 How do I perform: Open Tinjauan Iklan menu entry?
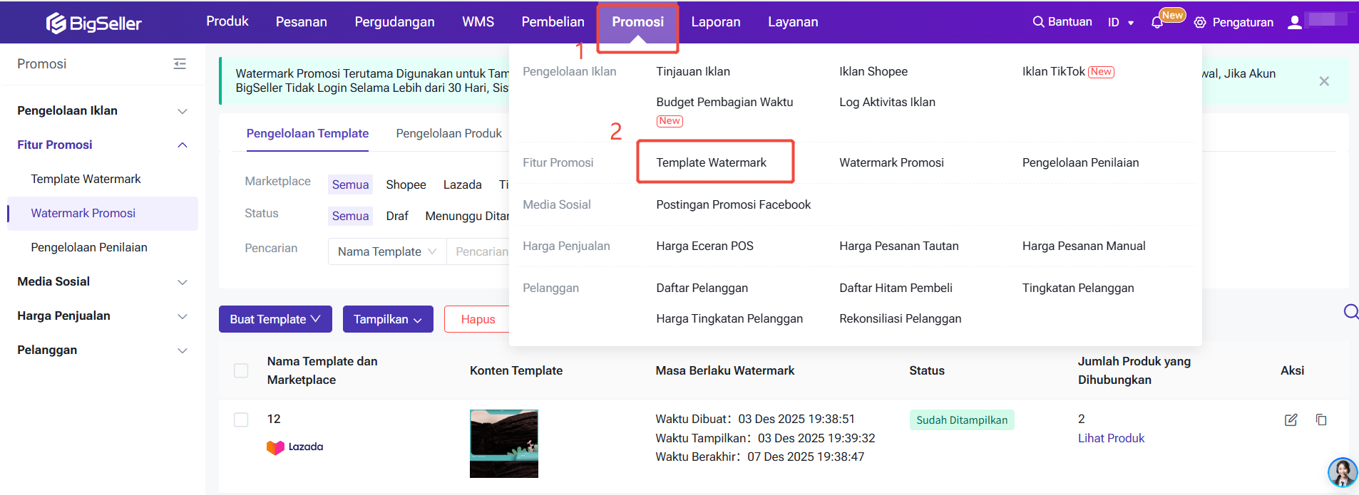pos(693,71)
